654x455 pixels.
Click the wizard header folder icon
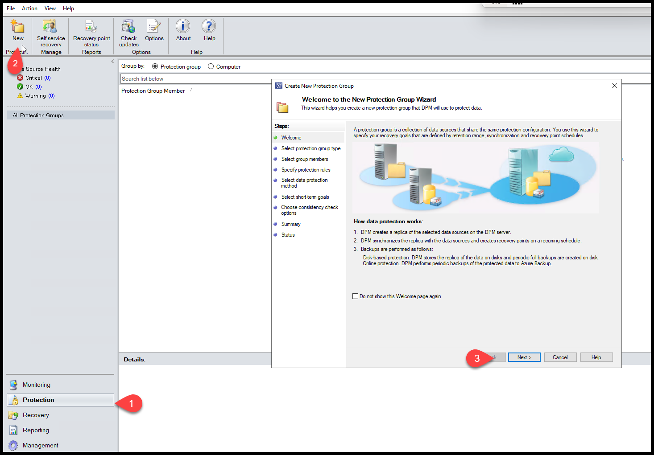coord(282,107)
